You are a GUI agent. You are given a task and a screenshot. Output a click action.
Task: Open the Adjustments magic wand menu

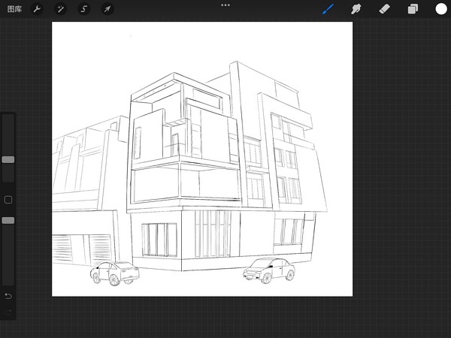coord(60,9)
